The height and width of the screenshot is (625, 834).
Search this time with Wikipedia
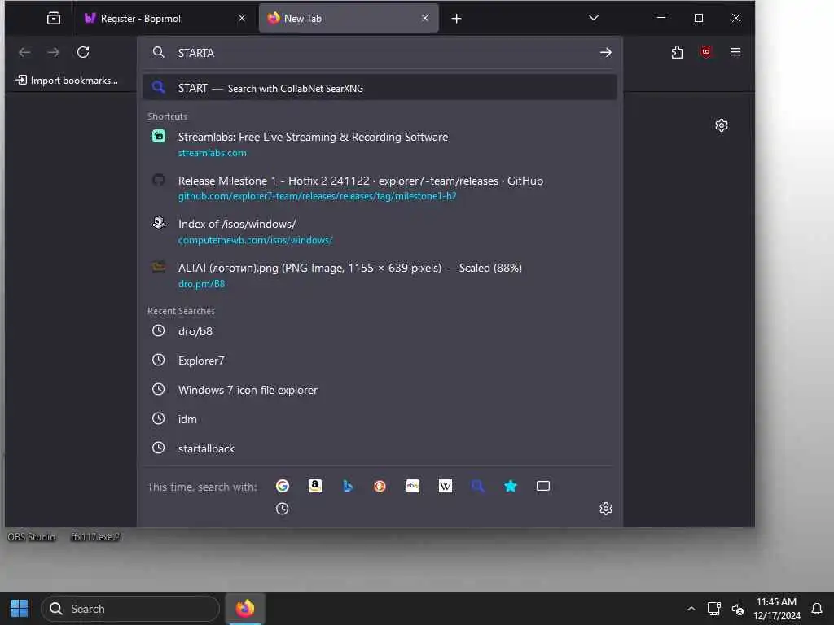446,486
